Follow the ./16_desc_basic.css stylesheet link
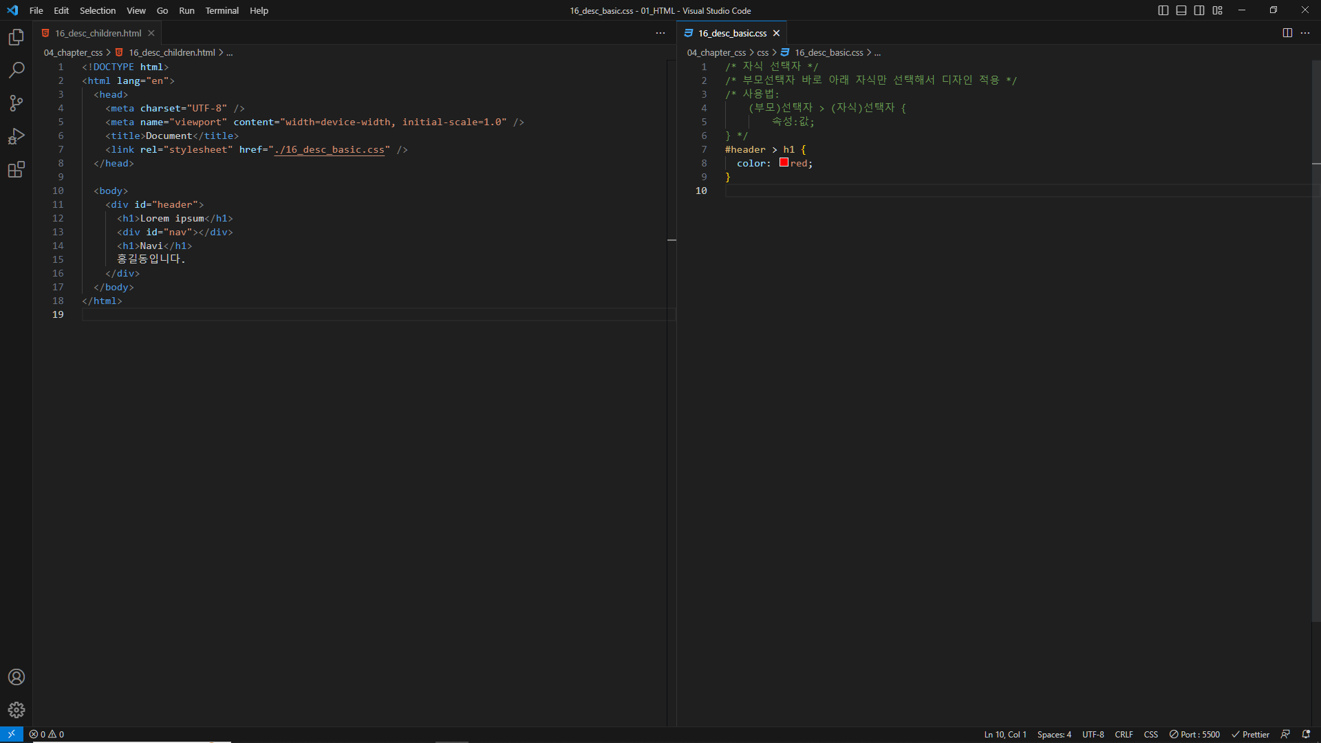The image size is (1321, 743). coord(329,149)
